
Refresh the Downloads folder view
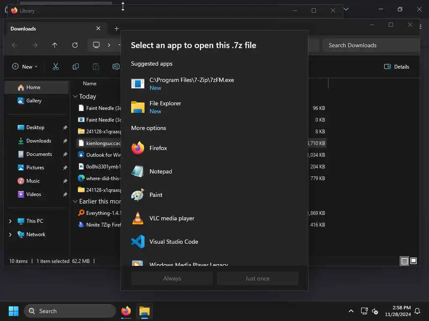75,45
